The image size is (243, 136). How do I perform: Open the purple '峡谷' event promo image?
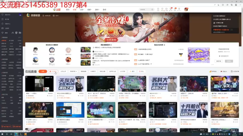(199, 55)
